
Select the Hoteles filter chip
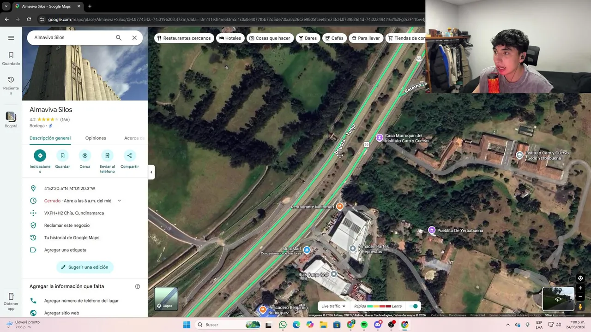pyautogui.click(x=230, y=38)
